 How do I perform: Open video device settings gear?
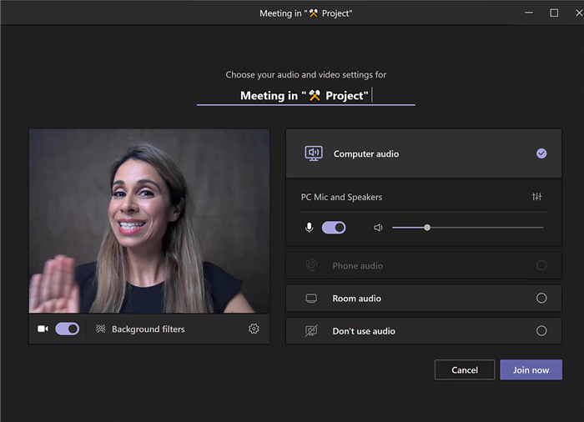(254, 329)
